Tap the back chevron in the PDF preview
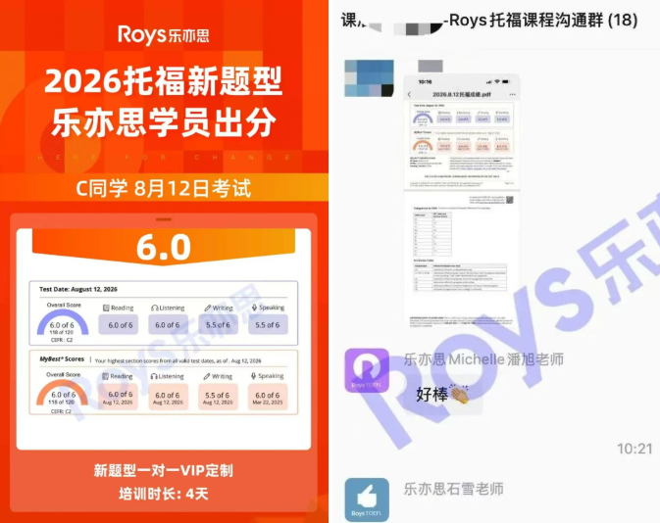 pyautogui.click(x=410, y=95)
